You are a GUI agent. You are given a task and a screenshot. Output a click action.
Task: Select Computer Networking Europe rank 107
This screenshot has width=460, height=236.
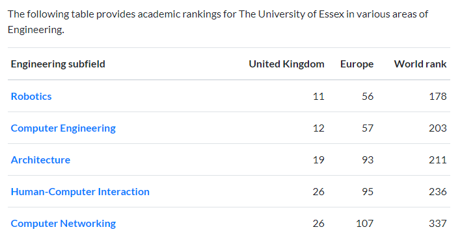364,224
